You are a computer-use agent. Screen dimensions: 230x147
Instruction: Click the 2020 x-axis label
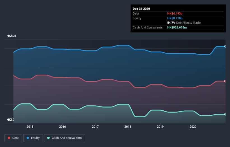193,127
